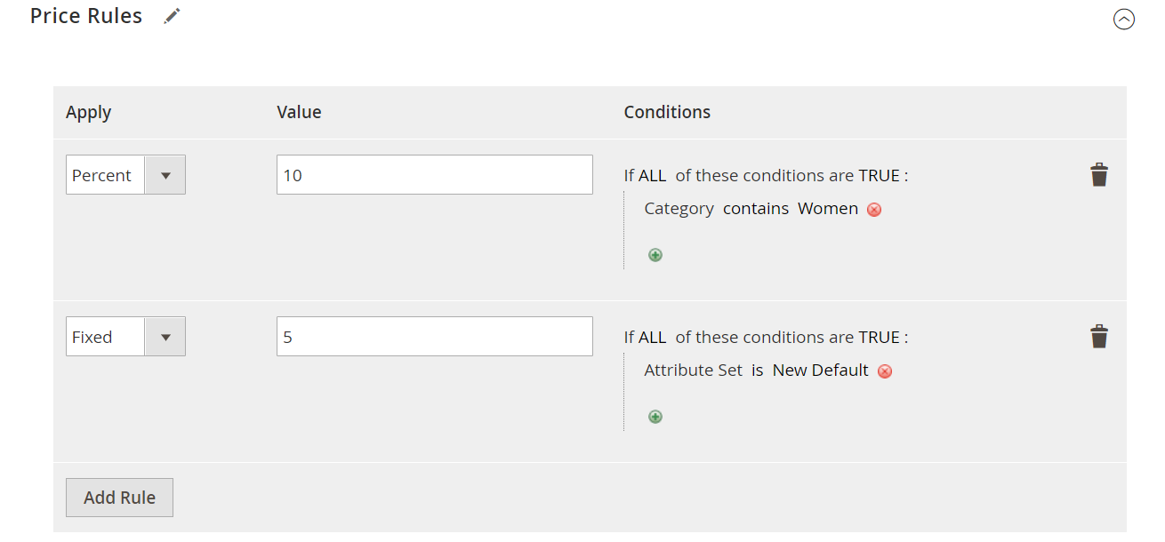1165x542 pixels.
Task: Remove the Category contains Women condition
Action: (874, 210)
